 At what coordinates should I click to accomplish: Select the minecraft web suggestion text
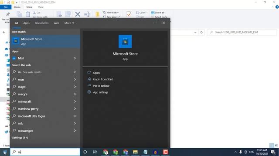(24, 101)
